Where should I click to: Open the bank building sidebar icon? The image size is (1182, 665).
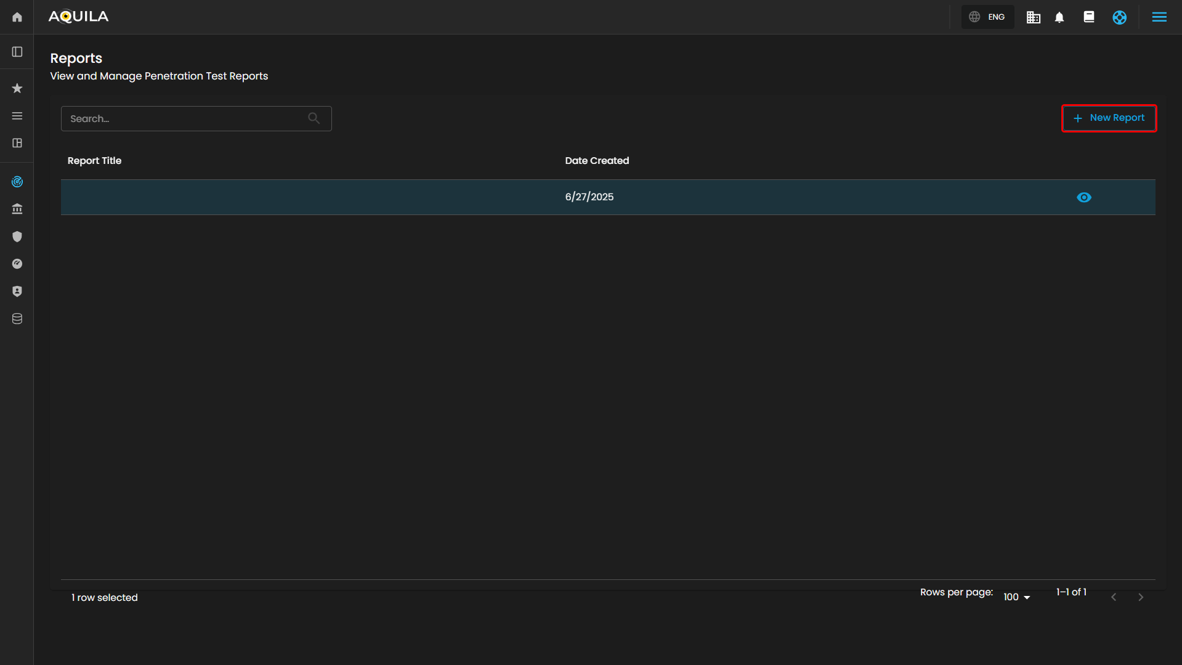(17, 209)
